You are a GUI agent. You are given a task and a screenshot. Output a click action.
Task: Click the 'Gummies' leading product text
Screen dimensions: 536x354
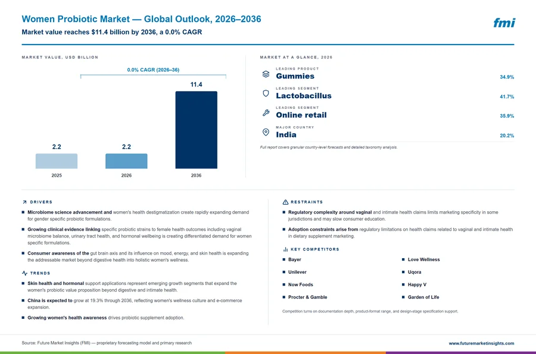click(x=295, y=76)
